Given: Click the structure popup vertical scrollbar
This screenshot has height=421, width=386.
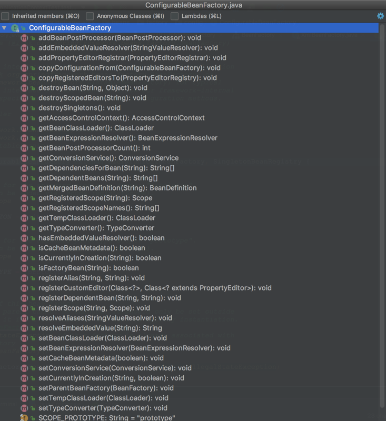Looking at the screenshot, I should 382,215.
